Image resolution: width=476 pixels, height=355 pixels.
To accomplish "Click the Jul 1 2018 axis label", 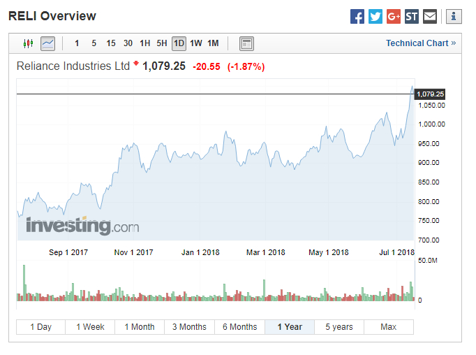I will pos(396,252).
